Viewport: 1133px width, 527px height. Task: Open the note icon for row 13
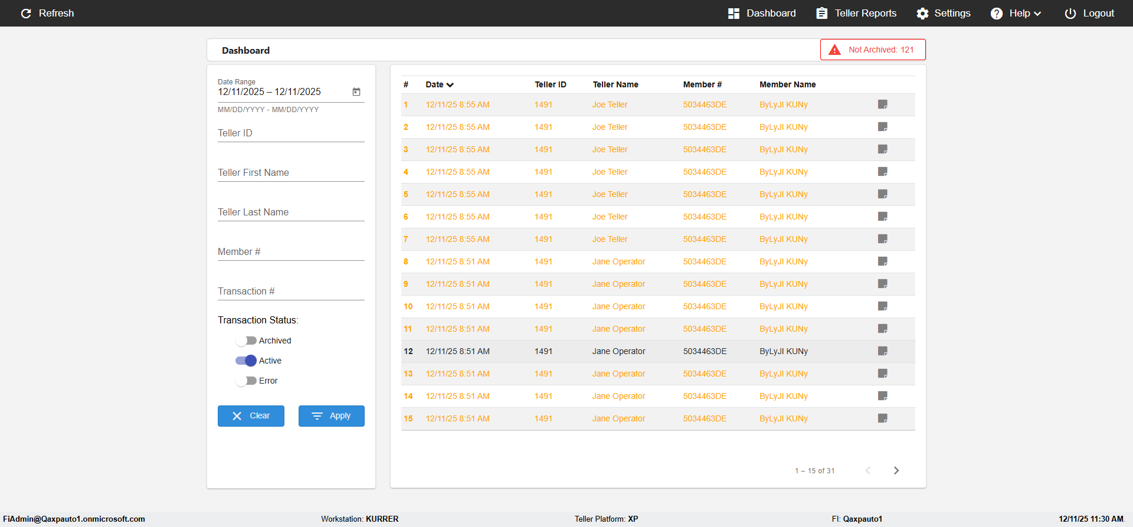883,374
